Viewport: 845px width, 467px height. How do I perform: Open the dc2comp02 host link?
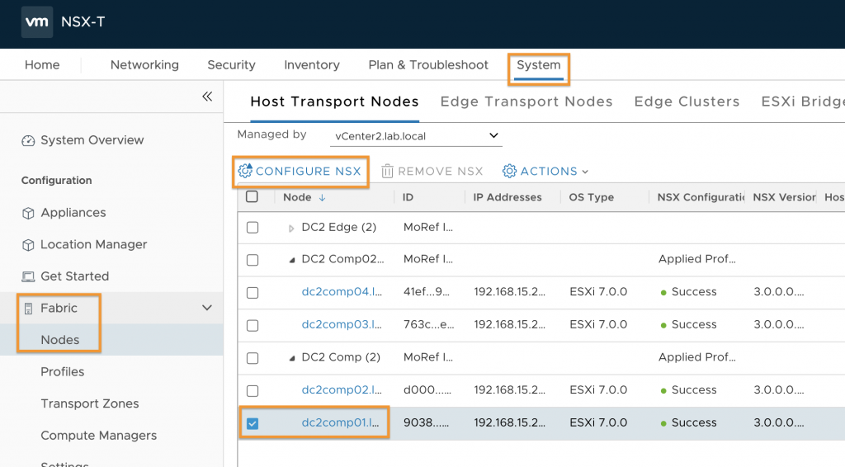tap(342, 390)
